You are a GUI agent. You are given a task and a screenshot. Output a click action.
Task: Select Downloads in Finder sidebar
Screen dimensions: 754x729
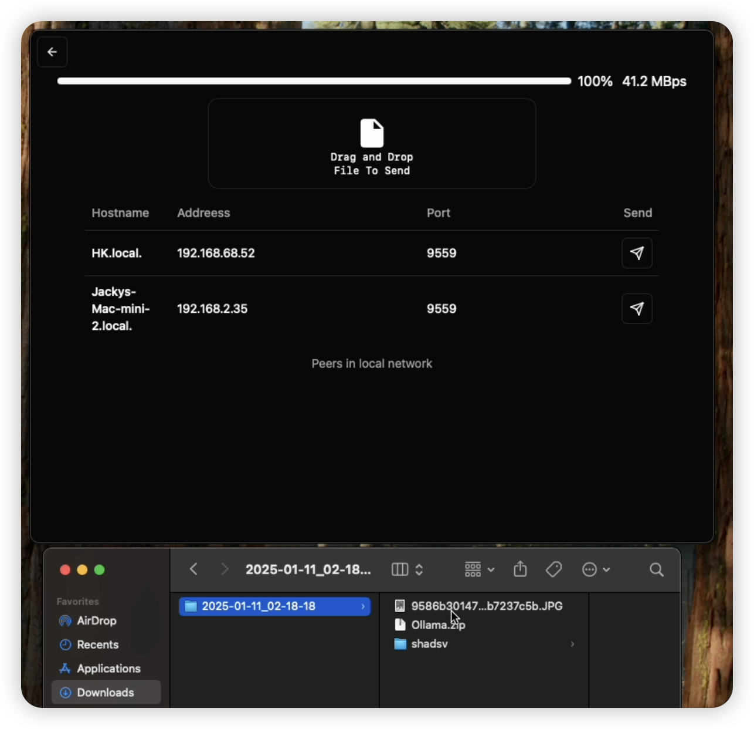[x=106, y=693]
